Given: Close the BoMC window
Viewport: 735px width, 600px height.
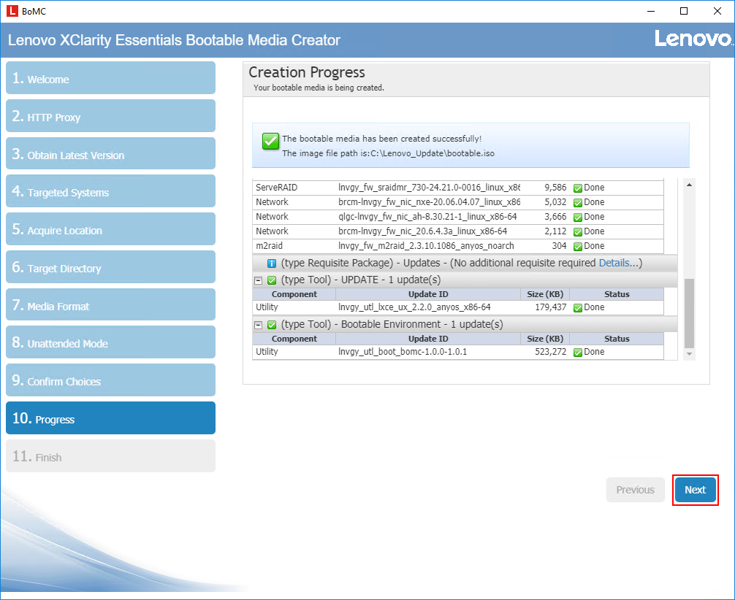Looking at the screenshot, I should click(717, 11).
